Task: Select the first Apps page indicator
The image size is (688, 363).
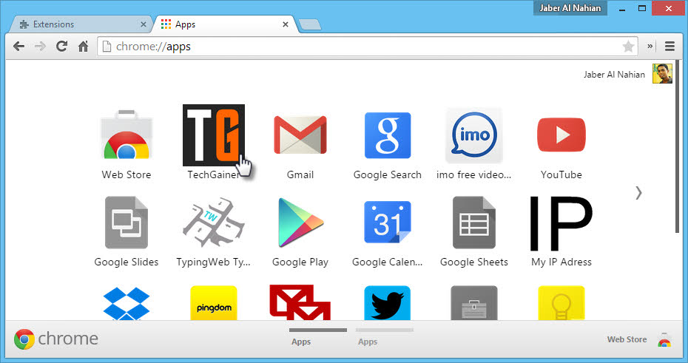Action: pos(317,336)
